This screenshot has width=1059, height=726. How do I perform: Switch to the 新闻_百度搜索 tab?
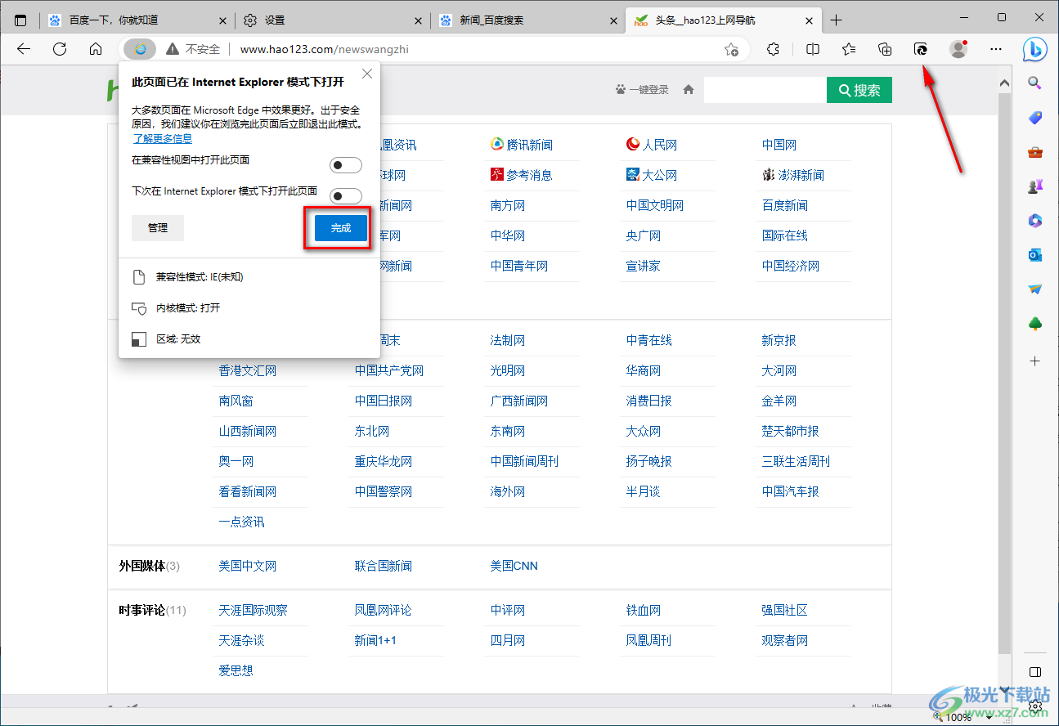(x=527, y=20)
